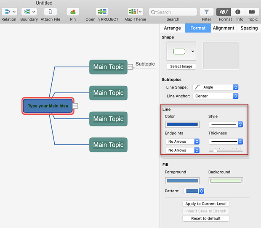
Task: Open the Info panel
Action: click(x=238, y=12)
